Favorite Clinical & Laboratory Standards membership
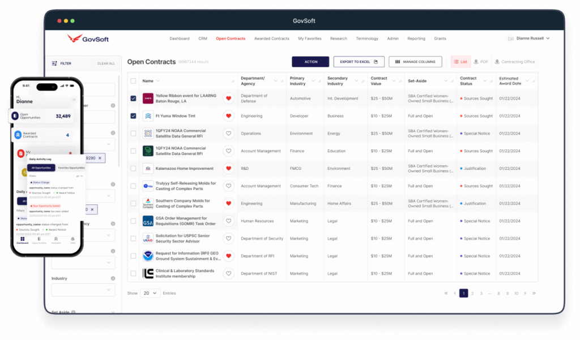Screen dimensions: 580x340 point(229,273)
